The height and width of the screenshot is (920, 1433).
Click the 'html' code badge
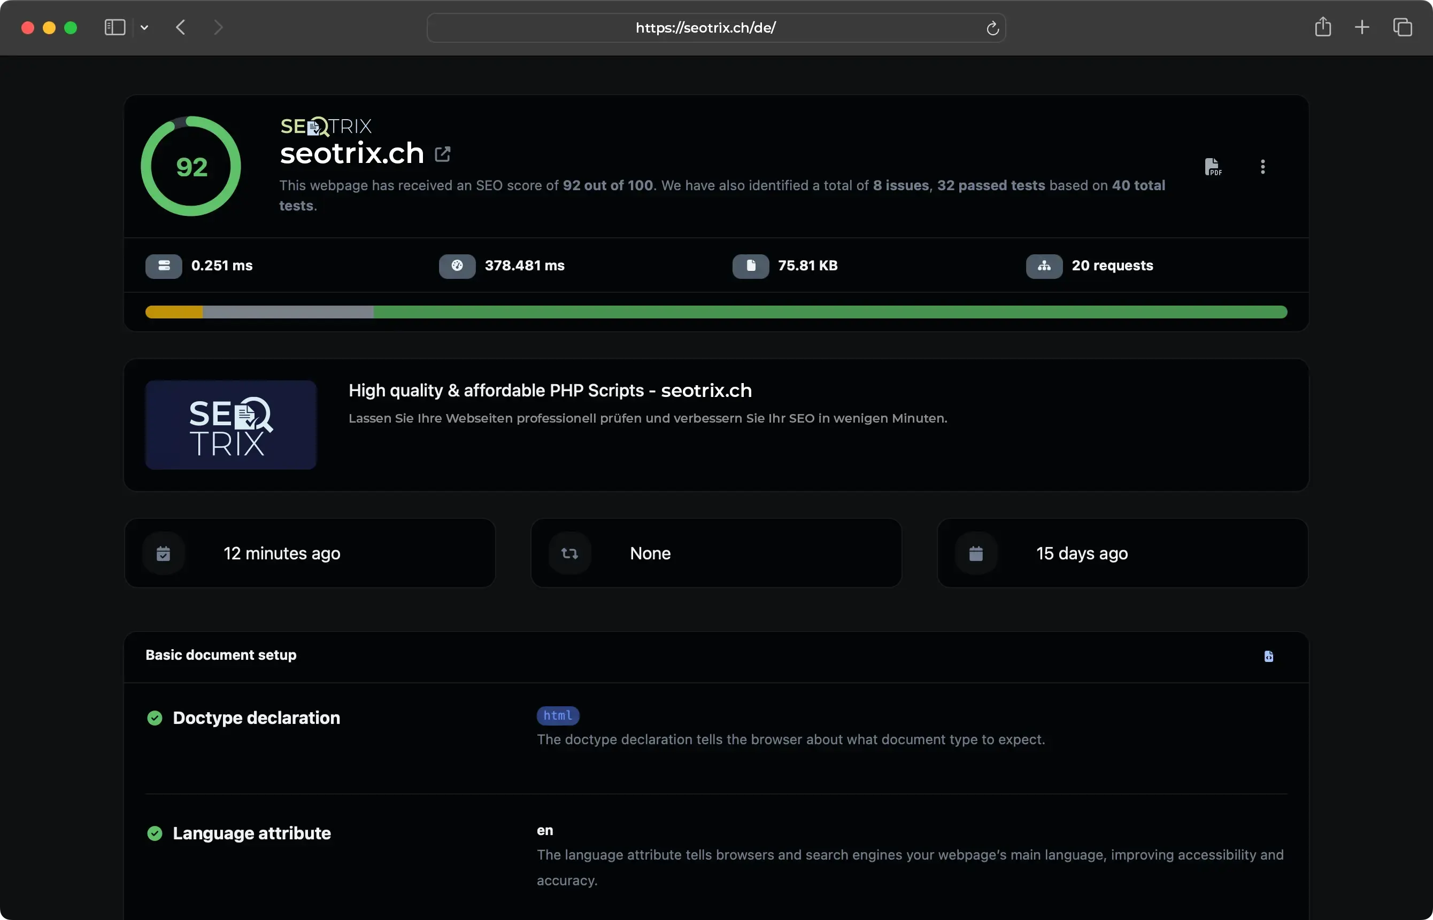558,716
